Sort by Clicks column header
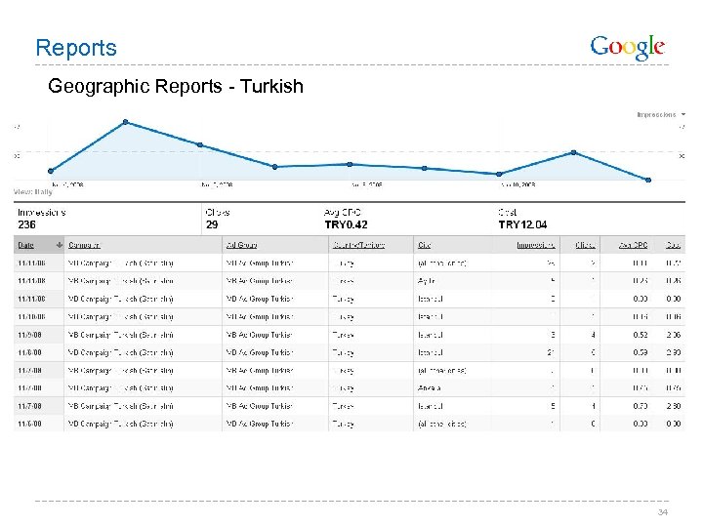 pyautogui.click(x=585, y=245)
